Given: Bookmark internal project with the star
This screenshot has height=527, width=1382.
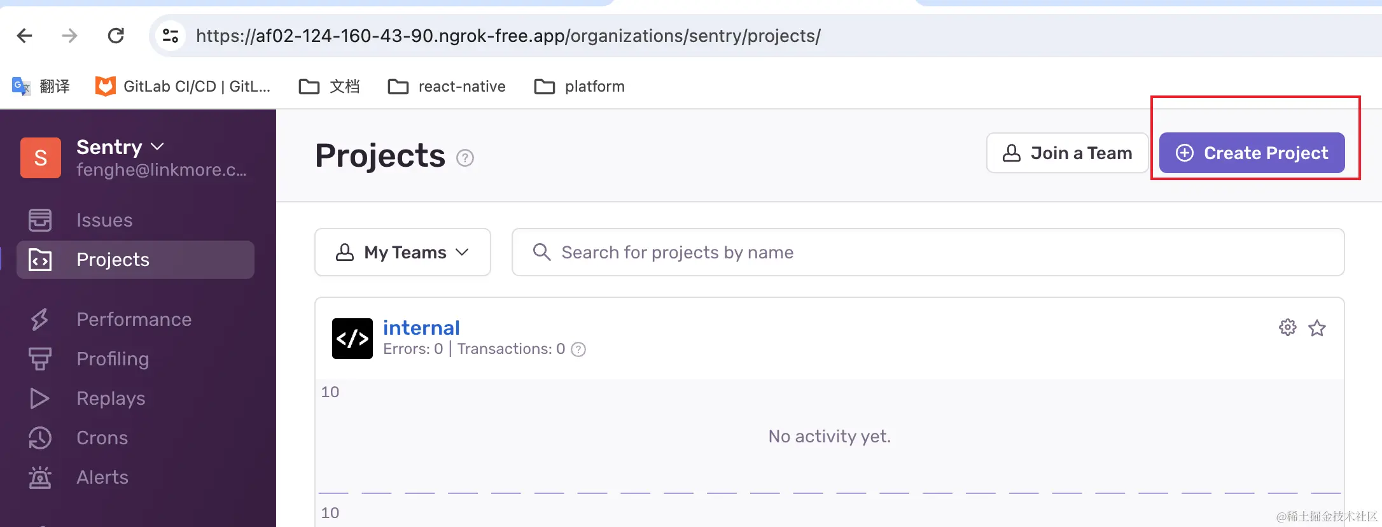Looking at the screenshot, I should tap(1317, 328).
